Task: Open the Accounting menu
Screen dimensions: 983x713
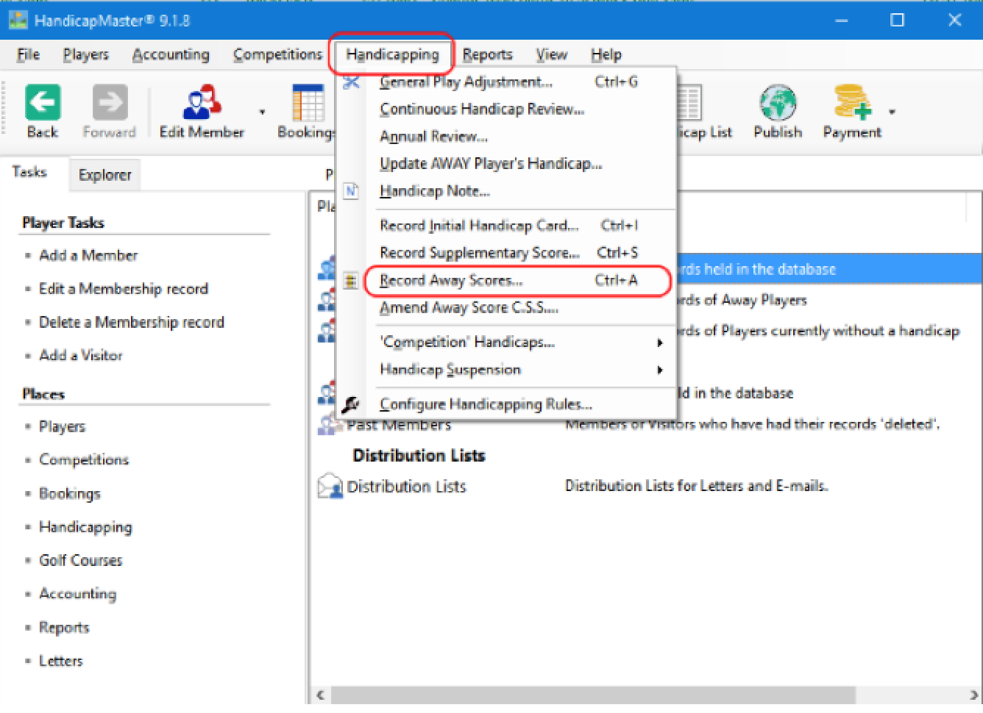Action: (x=171, y=54)
